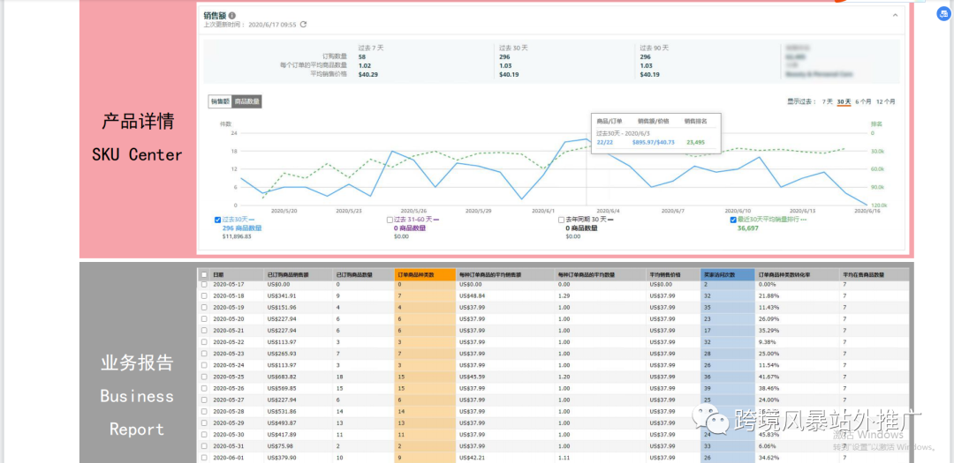This screenshot has width=954, height=463.
Task: Show past 7天 in the chart range
Action: pyautogui.click(x=828, y=101)
